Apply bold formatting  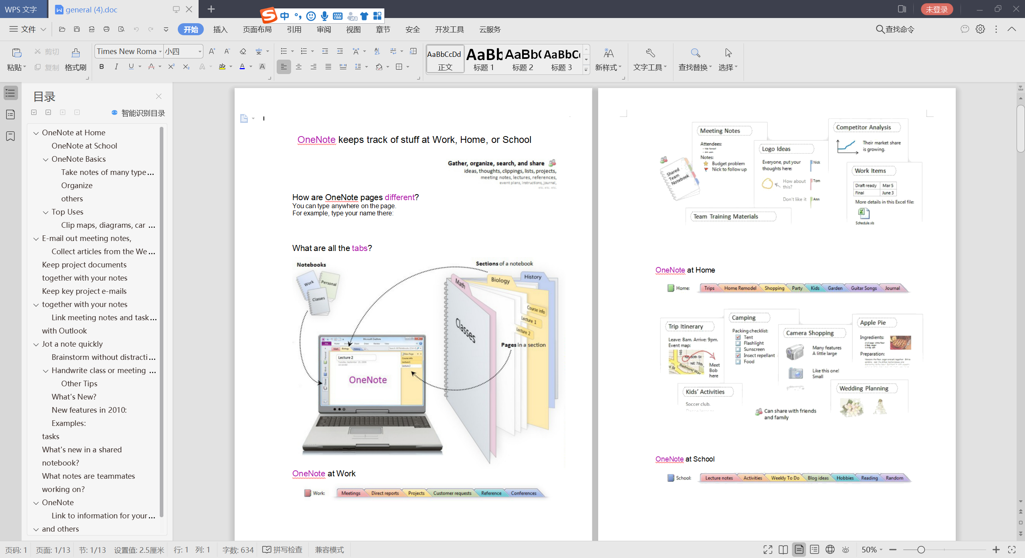click(x=102, y=67)
